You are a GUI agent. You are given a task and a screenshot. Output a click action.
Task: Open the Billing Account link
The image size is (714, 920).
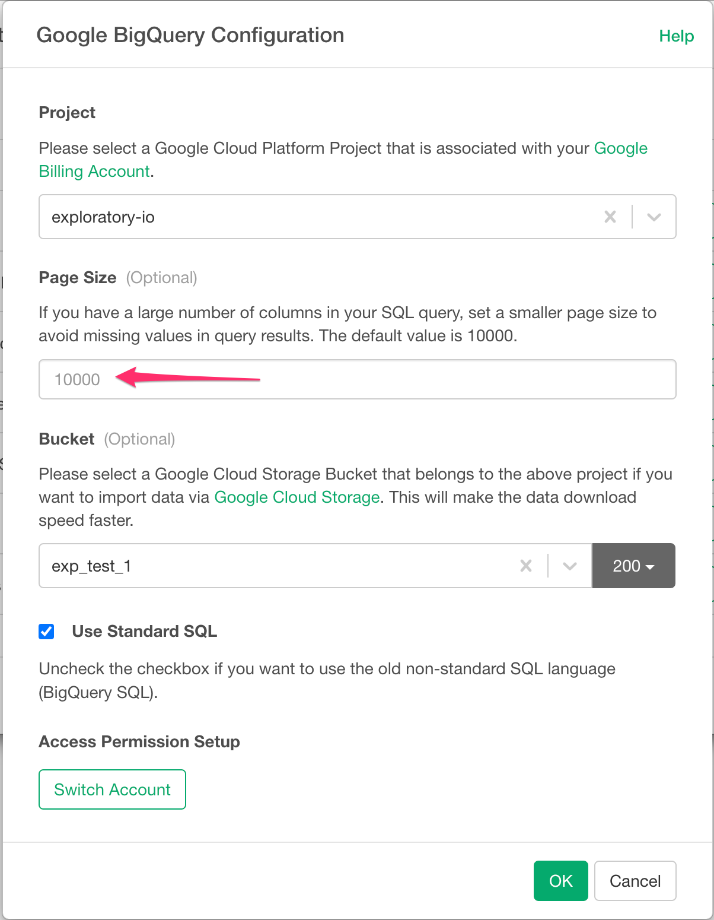coord(94,172)
